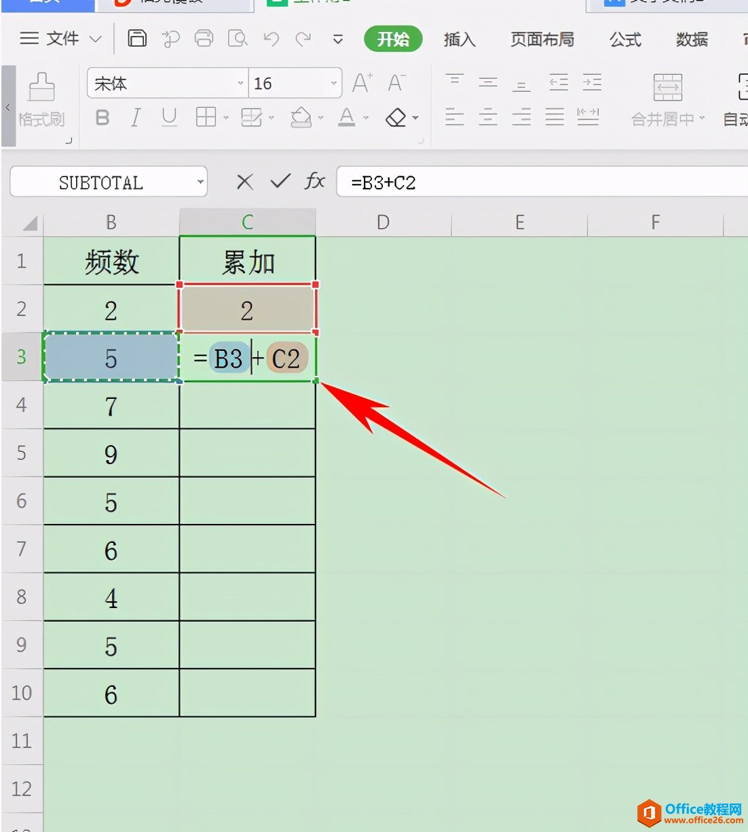Open the eraser dropdown arrow
The image size is (748, 832).
415,118
